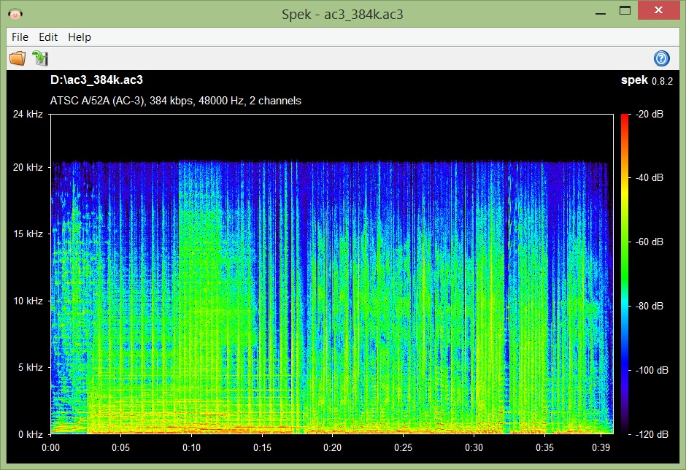Click the Spek app icon in title bar

pyautogui.click(x=14, y=12)
